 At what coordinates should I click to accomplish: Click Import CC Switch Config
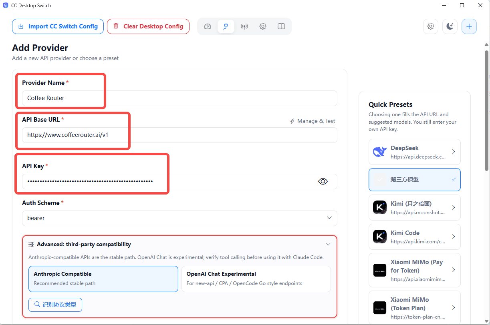[58, 26]
